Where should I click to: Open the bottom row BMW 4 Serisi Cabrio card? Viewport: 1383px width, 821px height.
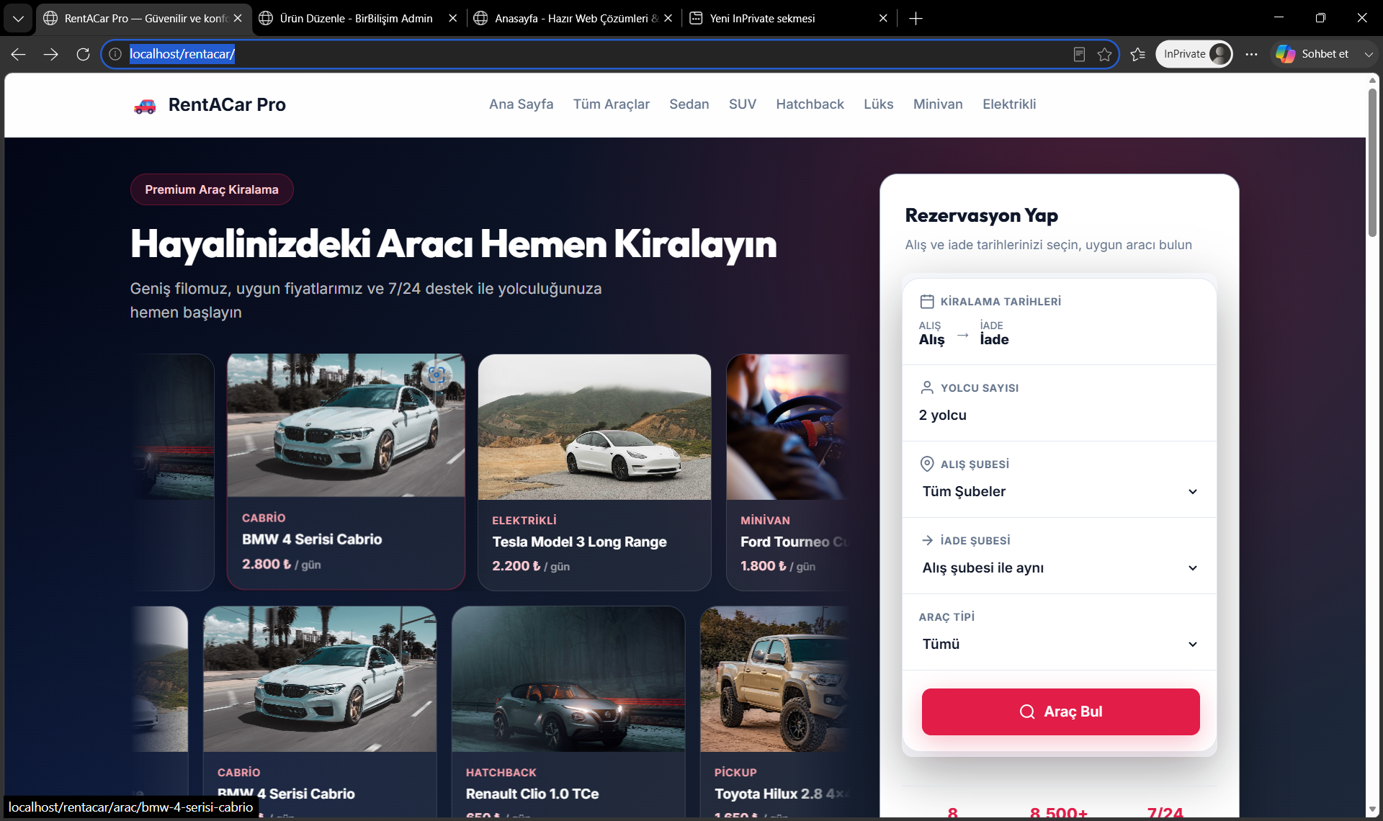[x=320, y=712]
